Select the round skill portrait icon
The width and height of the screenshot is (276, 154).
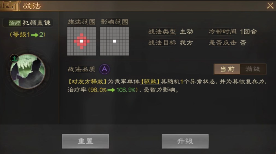[x=28, y=71]
